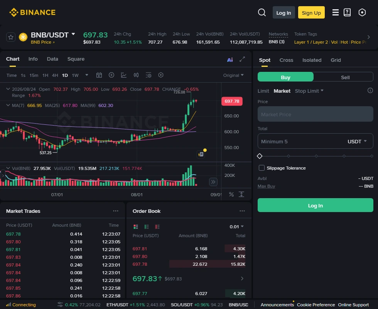Open Order Book more options
The height and width of the screenshot is (309, 378).
[242, 211]
